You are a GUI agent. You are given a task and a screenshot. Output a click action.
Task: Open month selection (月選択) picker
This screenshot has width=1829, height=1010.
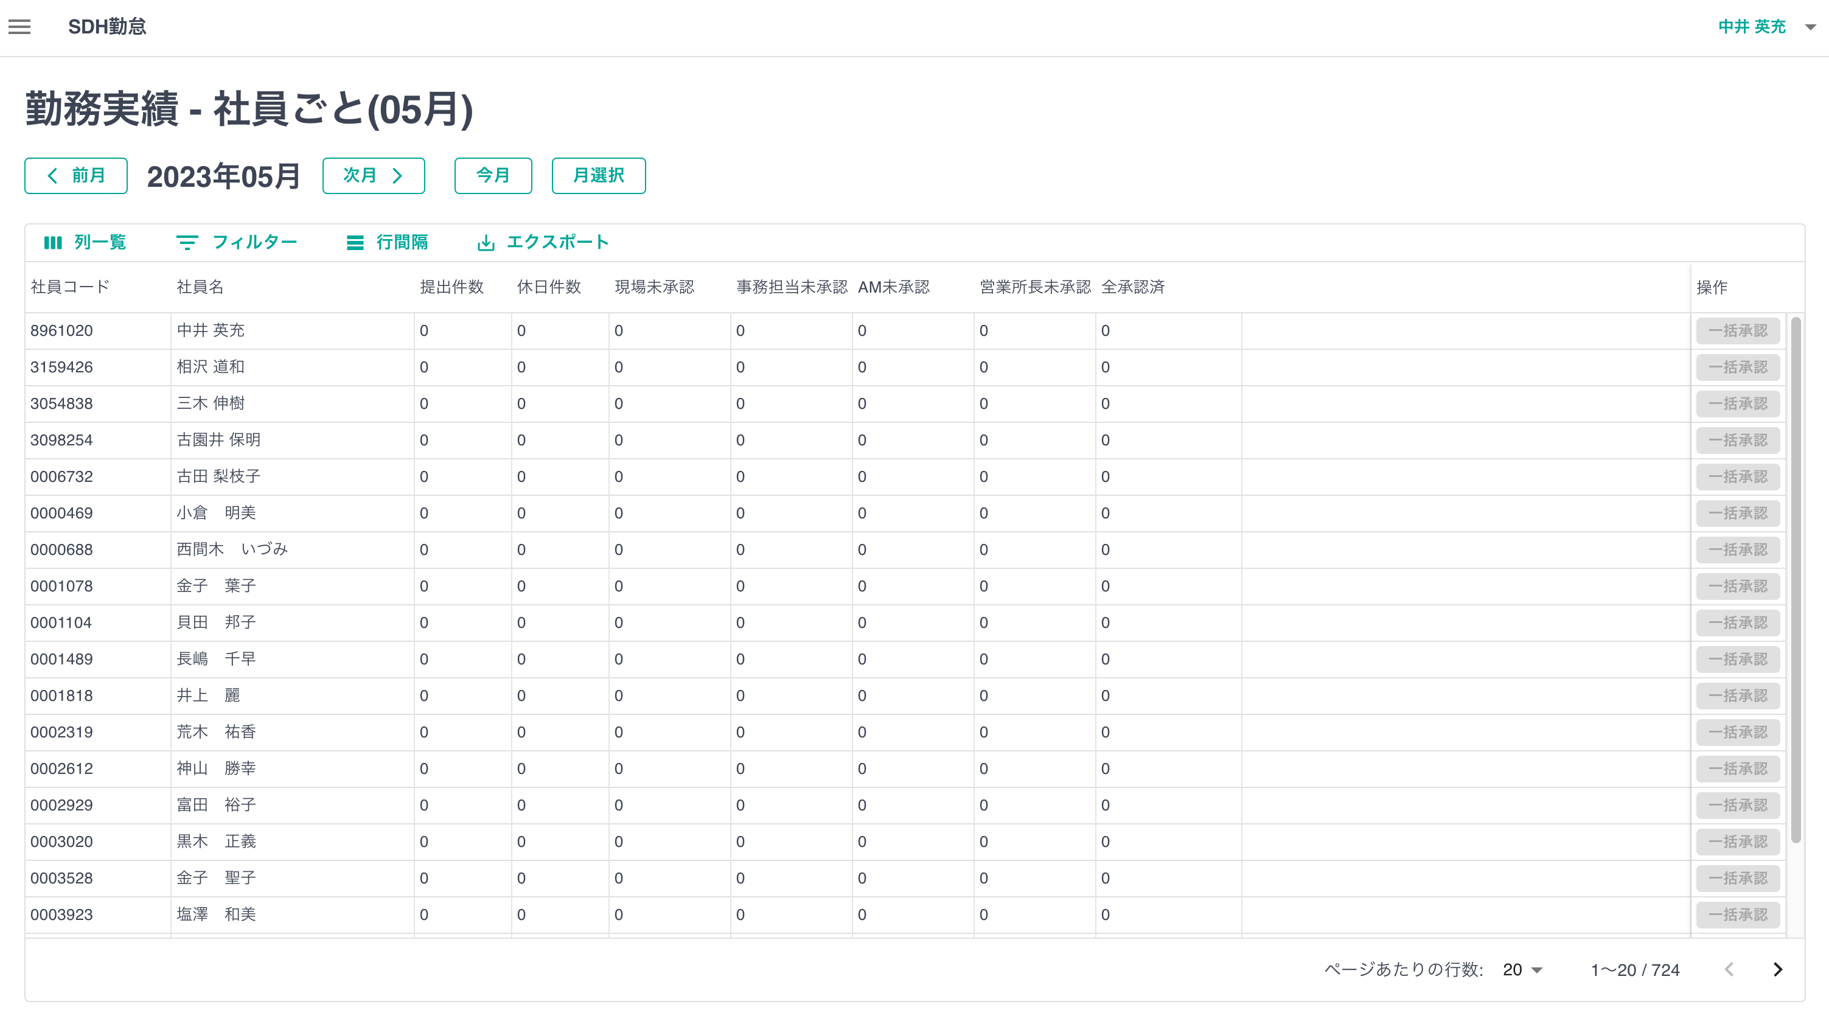point(598,175)
